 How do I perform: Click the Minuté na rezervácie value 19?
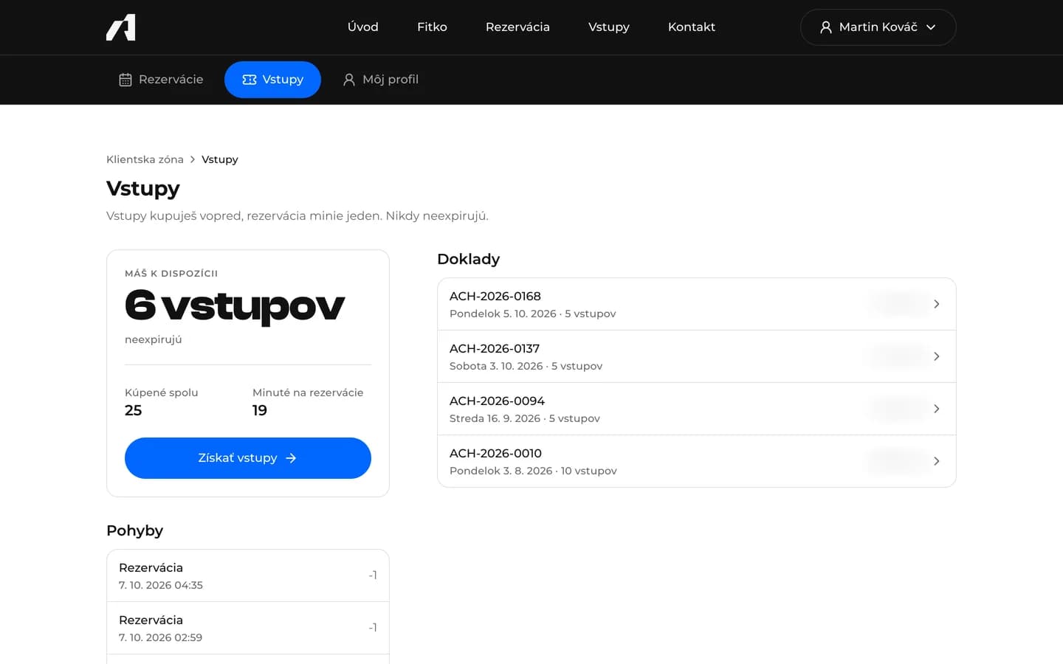(x=260, y=411)
